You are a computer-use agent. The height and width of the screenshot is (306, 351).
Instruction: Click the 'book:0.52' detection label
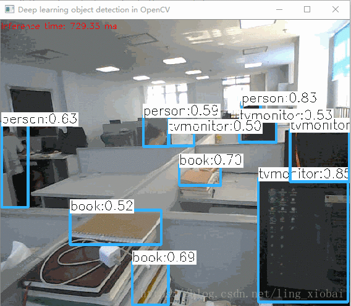[x=102, y=206]
